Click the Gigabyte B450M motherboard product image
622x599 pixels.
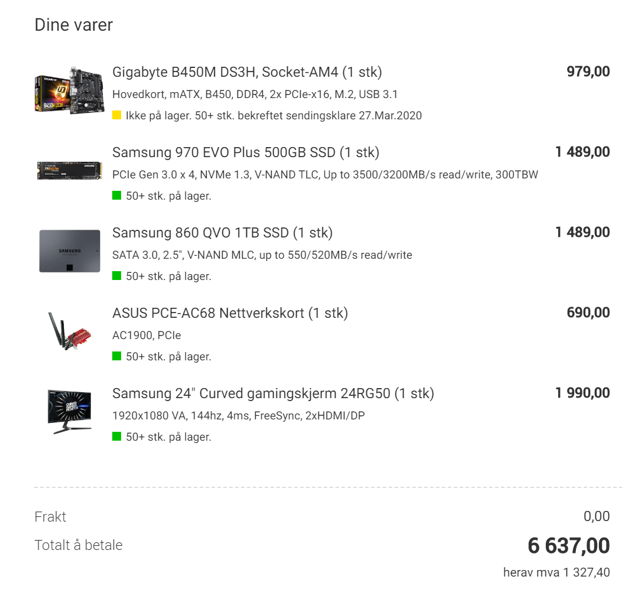tap(70, 91)
